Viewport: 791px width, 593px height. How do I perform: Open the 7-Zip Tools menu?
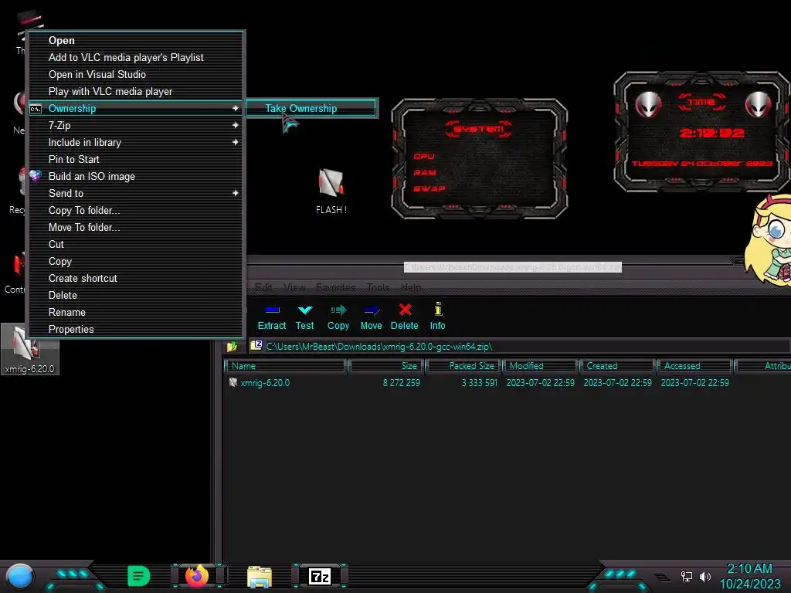pyautogui.click(x=378, y=287)
